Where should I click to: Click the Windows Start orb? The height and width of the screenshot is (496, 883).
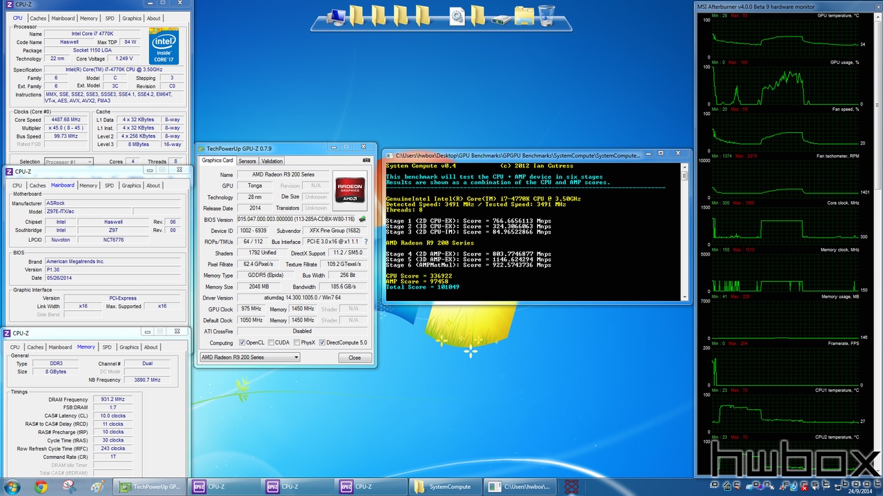(x=13, y=487)
